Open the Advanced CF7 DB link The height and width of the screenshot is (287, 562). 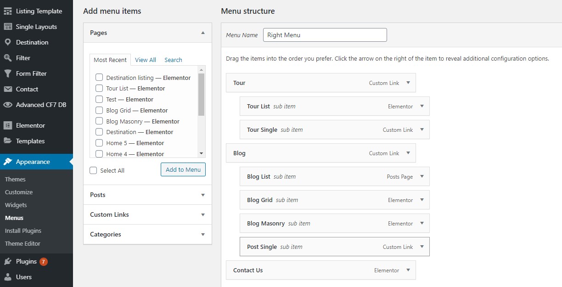pyautogui.click(x=41, y=105)
